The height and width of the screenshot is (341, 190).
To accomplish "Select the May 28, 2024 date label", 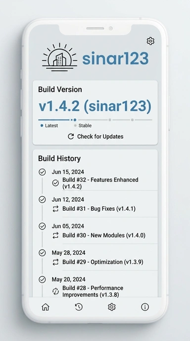I will 68,253.
